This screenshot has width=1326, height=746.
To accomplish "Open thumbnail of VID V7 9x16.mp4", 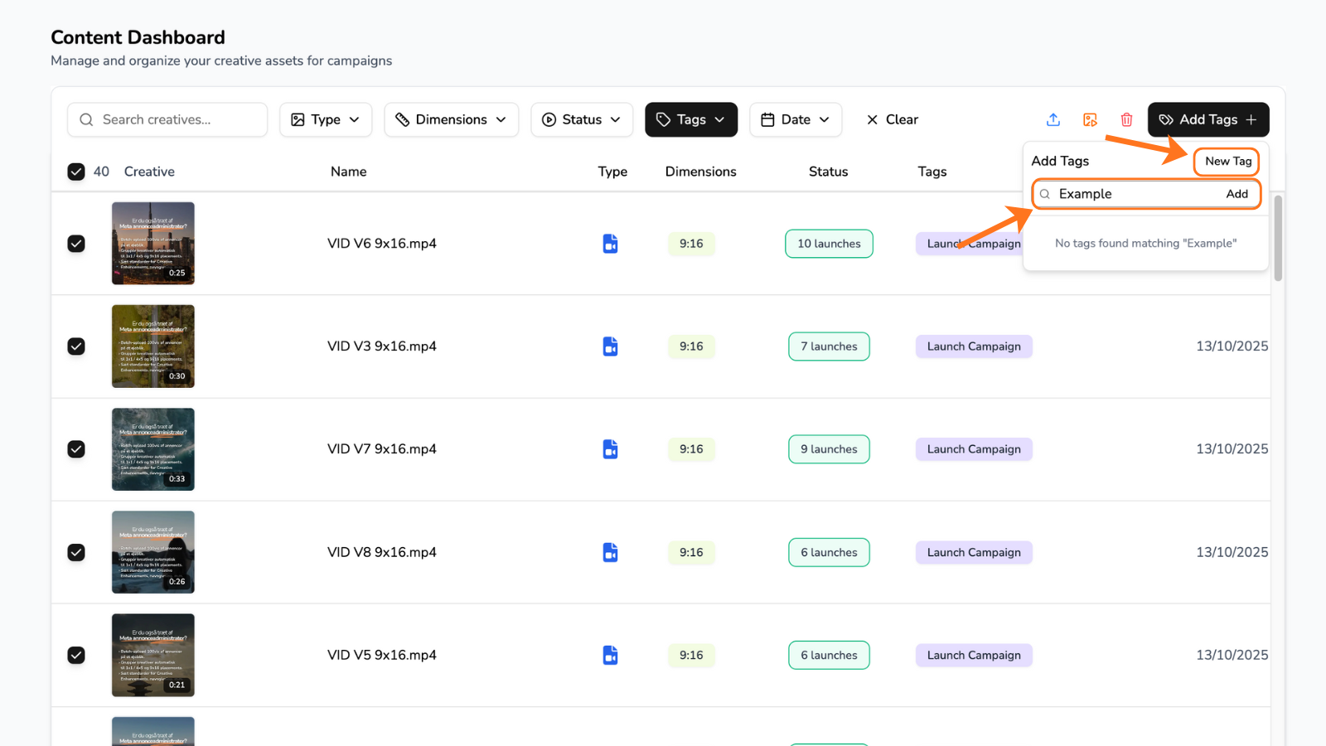I will click(153, 449).
